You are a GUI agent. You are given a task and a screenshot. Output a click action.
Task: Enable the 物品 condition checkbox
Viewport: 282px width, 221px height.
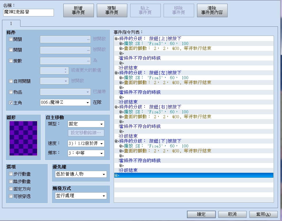[x=11, y=92]
